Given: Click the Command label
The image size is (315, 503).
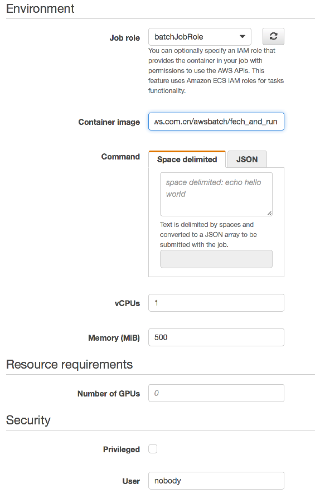Looking at the screenshot, I should (120, 157).
